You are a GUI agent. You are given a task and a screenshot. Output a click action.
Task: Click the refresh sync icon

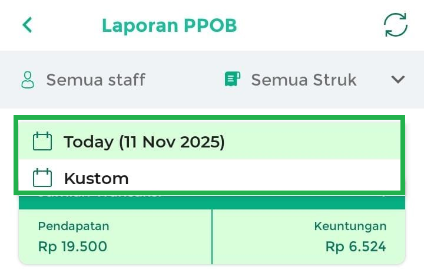(395, 25)
